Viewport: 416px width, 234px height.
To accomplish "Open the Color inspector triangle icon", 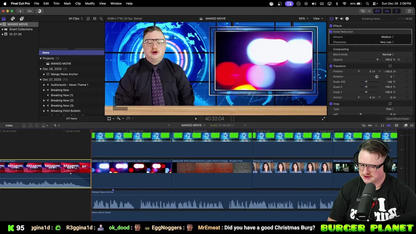I will (x=336, y=19).
